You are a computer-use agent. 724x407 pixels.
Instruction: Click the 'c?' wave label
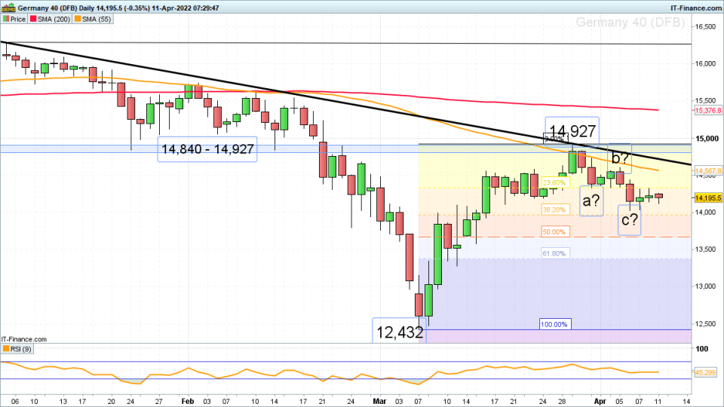[x=629, y=220]
